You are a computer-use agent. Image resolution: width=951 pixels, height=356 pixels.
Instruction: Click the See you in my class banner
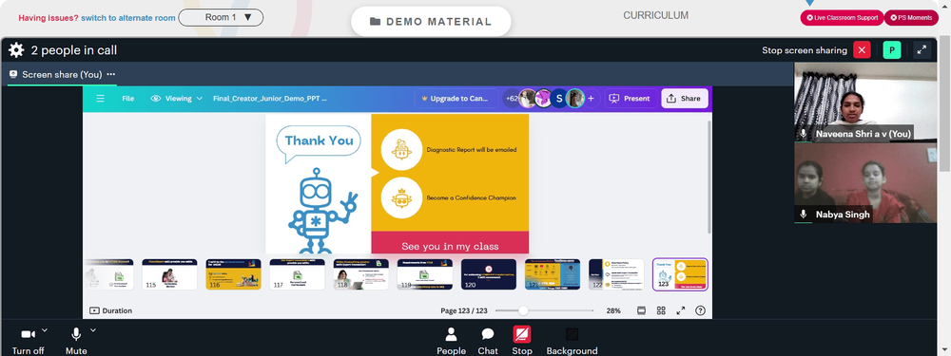[450, 243]
